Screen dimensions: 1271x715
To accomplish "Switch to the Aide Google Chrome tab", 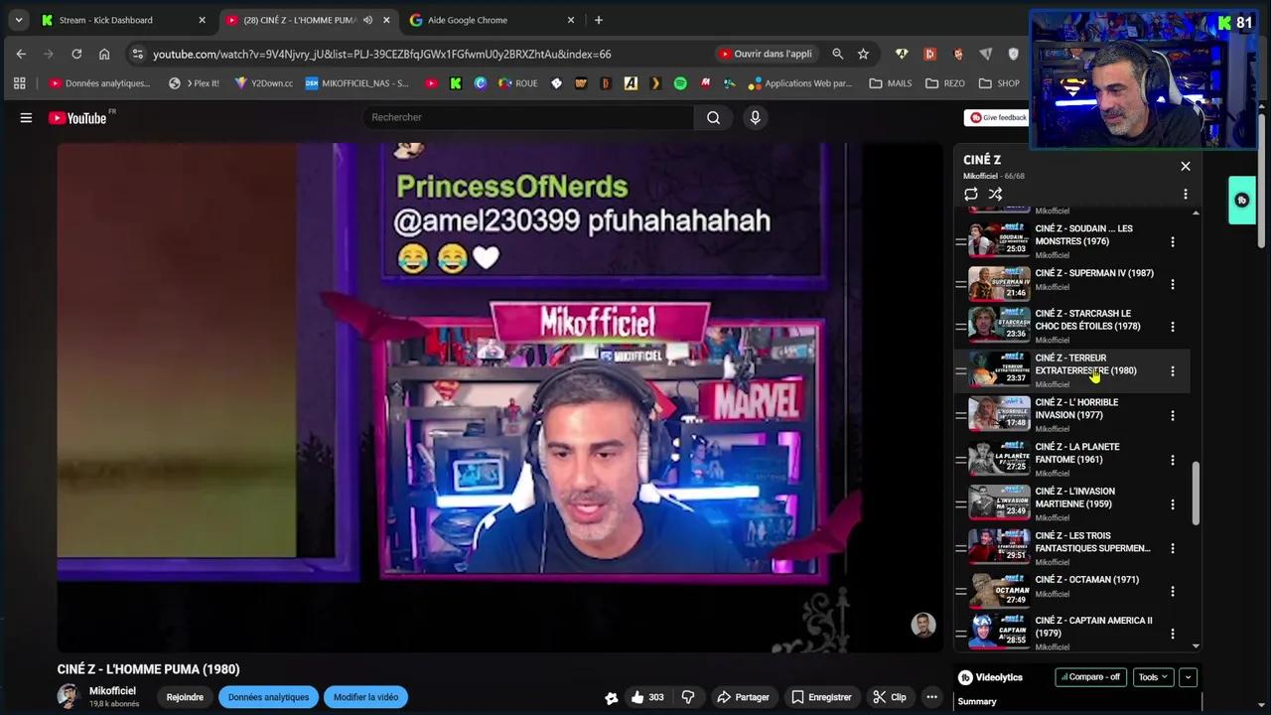I will [467, 20].
